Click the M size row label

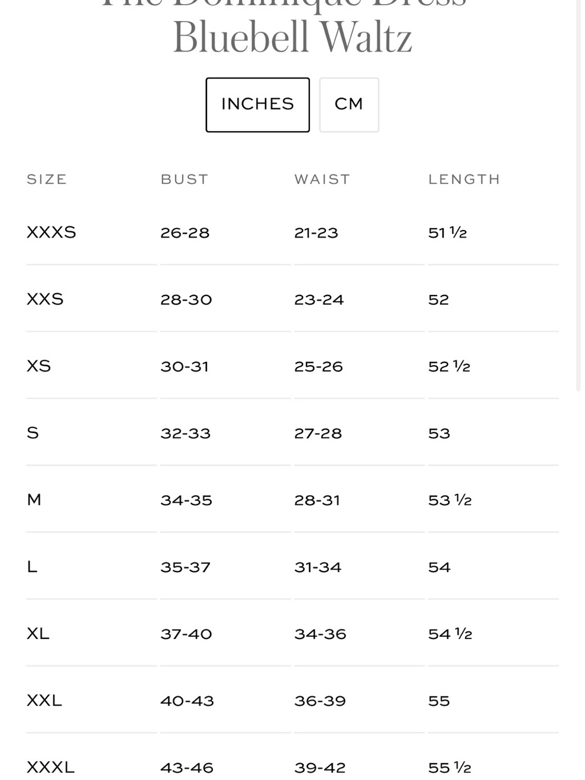[x=34, y=499]
